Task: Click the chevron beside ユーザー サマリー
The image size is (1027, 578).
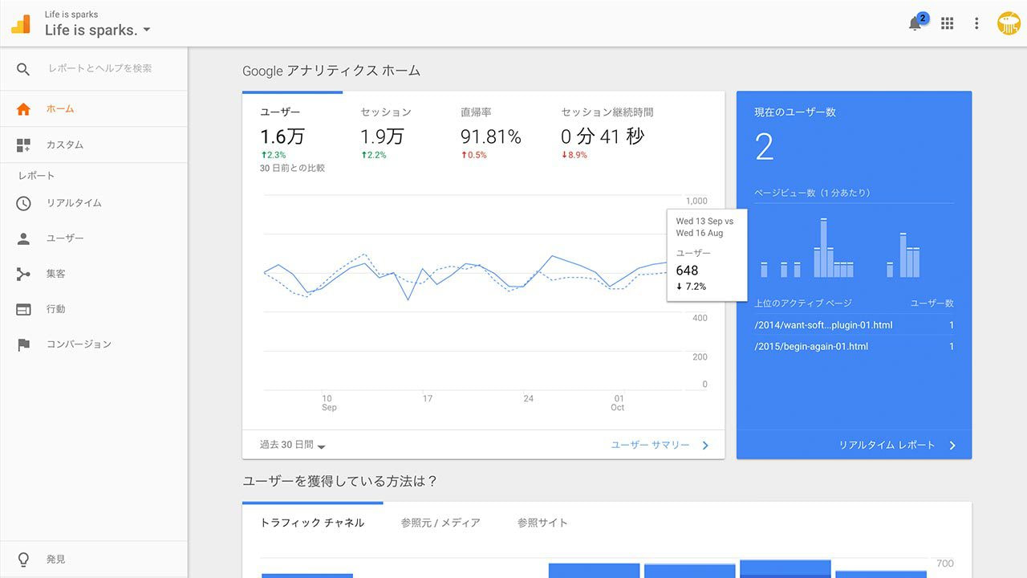Action: [705, 446]
